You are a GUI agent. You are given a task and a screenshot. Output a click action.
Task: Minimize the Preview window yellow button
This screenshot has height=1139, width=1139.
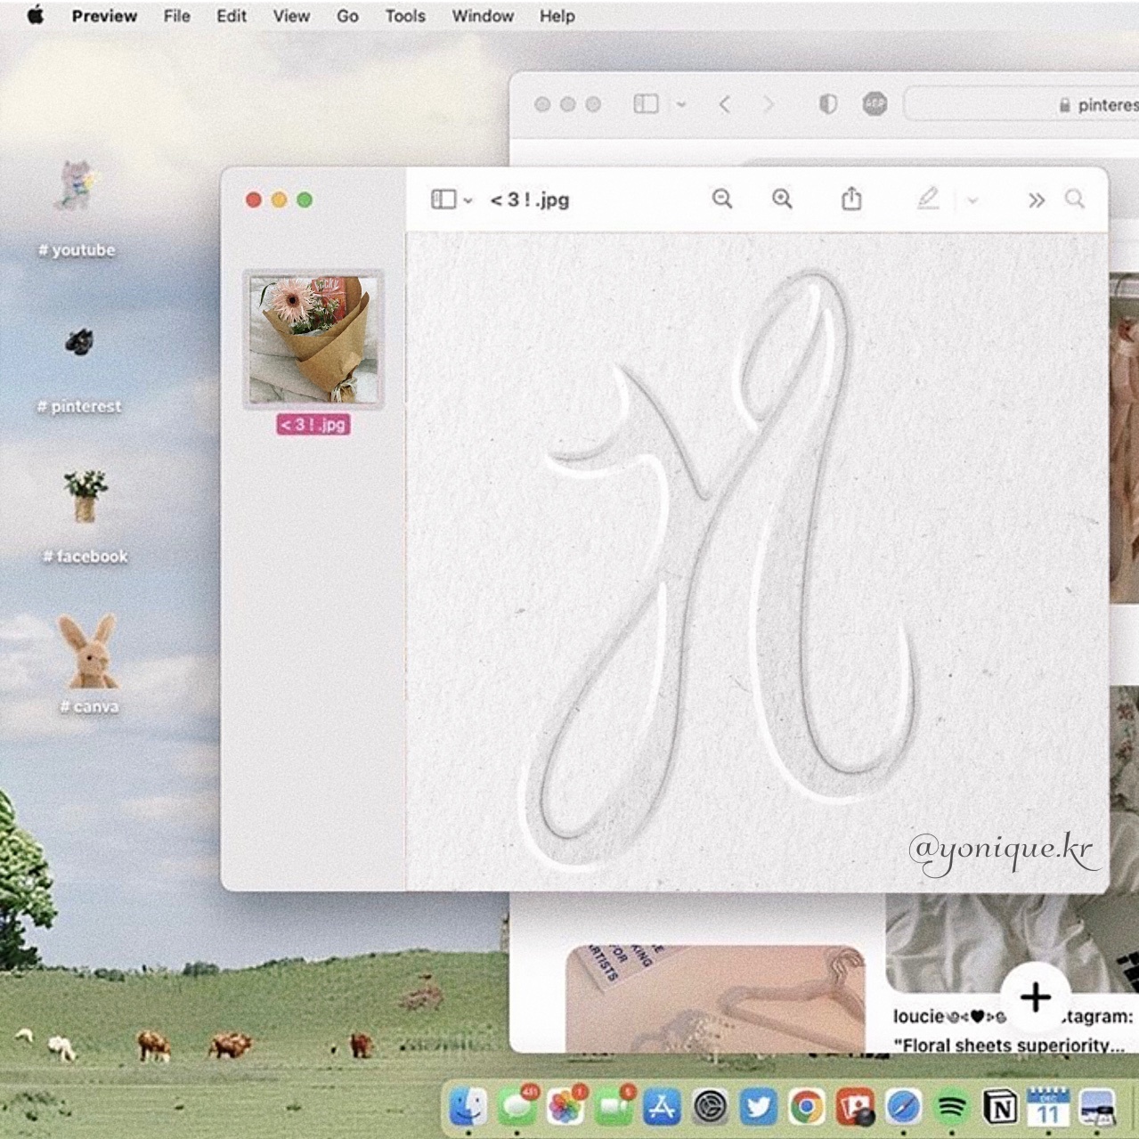point(279,199)
